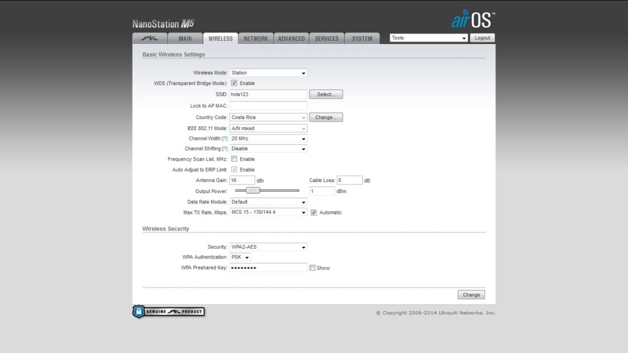Open the Ubiquiti logo tab
Screen dimensions: 628x353
(150, 39)
